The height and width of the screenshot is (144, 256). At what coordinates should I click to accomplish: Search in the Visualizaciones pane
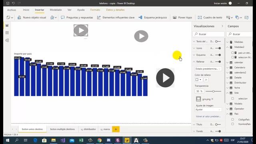(208, 34)
